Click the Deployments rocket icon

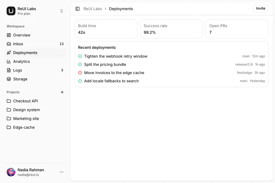[x=9, y=53]
